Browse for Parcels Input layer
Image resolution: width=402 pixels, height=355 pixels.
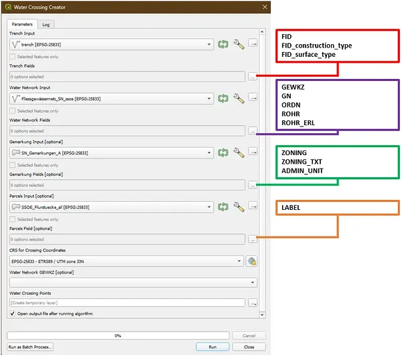coord(253,206)
